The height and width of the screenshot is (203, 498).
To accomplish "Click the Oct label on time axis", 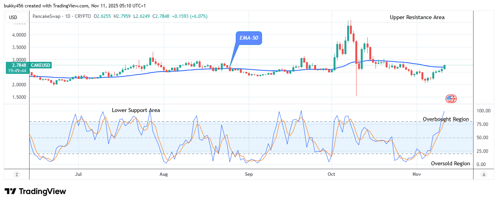I will [x=332, y=175].
